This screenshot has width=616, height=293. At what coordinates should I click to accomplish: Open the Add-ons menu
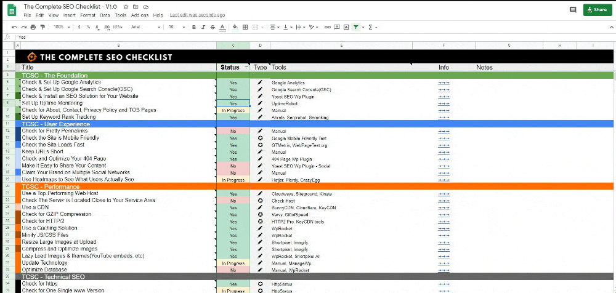point(140,15)
